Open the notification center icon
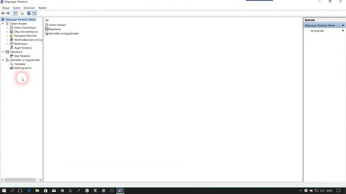346x194 pixels. (x=338, y=191)
